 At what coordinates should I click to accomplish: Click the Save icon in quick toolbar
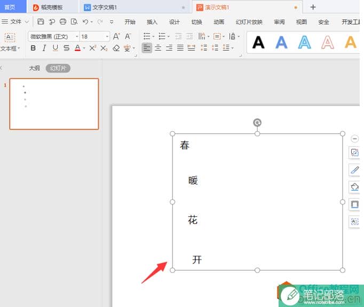click(41, 21)
